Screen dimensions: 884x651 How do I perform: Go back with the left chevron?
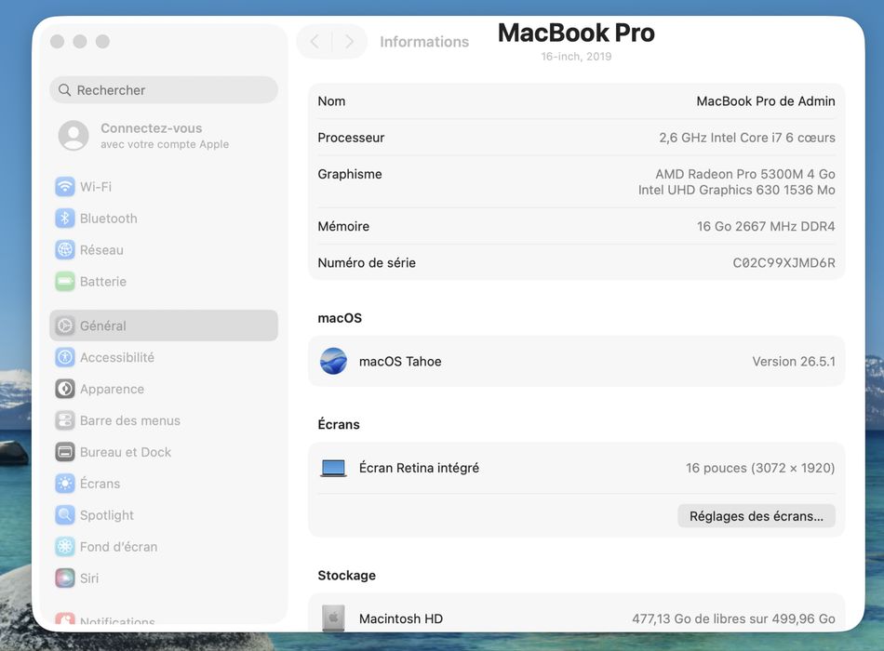point(315,42)
